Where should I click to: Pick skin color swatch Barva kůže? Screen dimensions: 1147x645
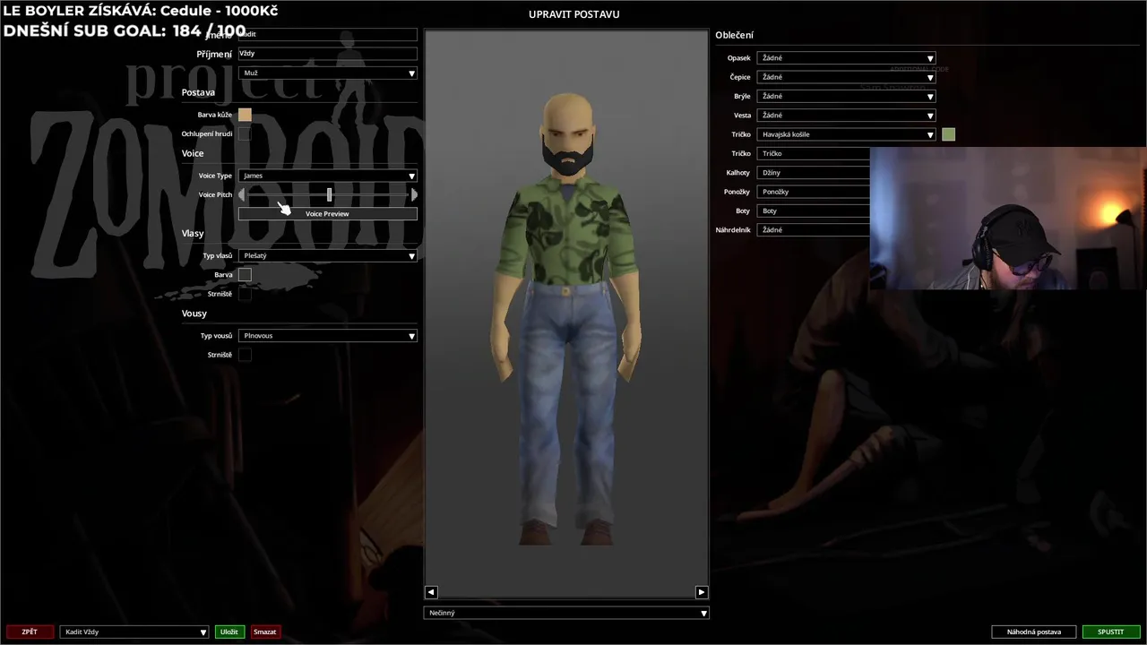click(245, 115)
